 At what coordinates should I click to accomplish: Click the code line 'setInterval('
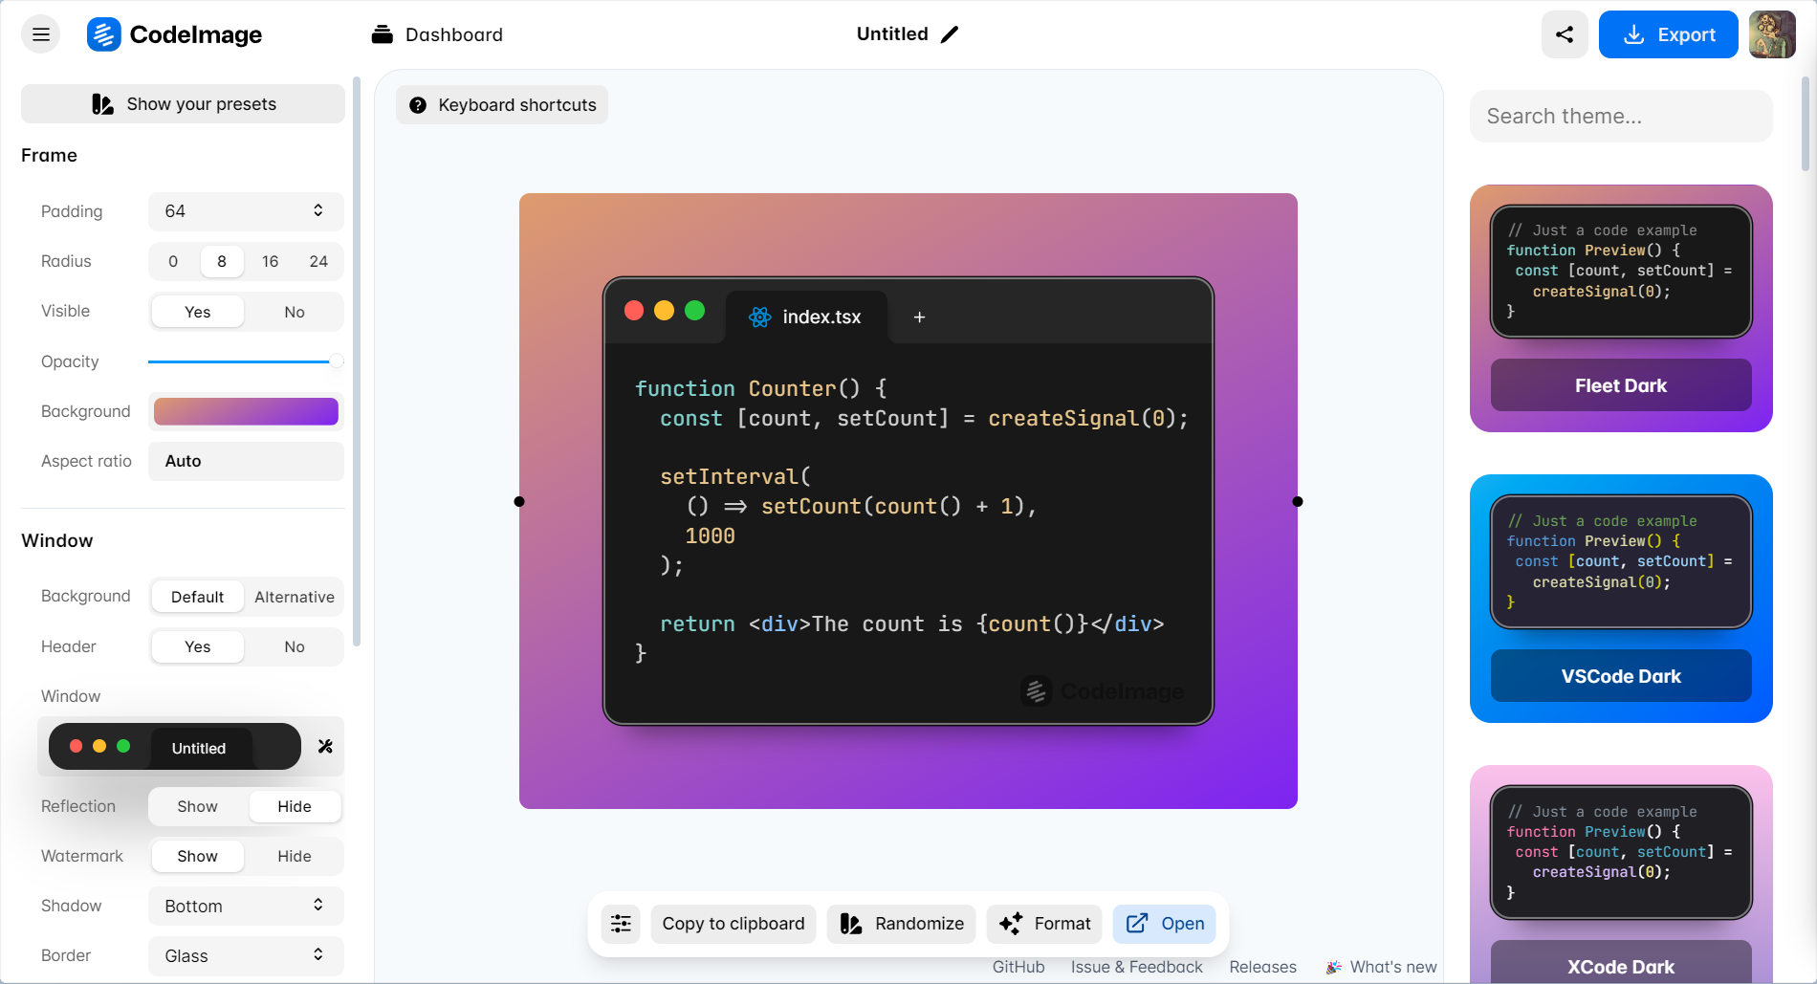pos(735,476)
